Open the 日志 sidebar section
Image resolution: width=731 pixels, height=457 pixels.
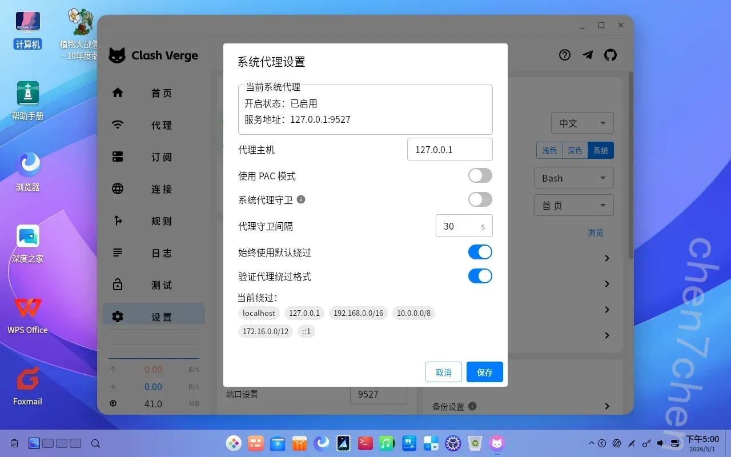pos(154,252)
